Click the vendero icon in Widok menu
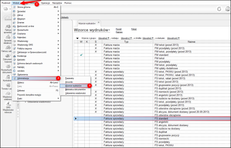 coord(14,70)
